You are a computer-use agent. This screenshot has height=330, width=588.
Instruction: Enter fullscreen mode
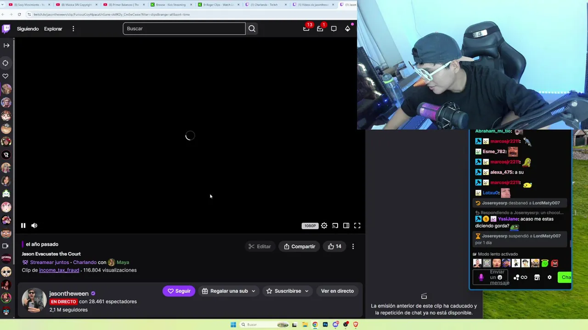[357, 225]
